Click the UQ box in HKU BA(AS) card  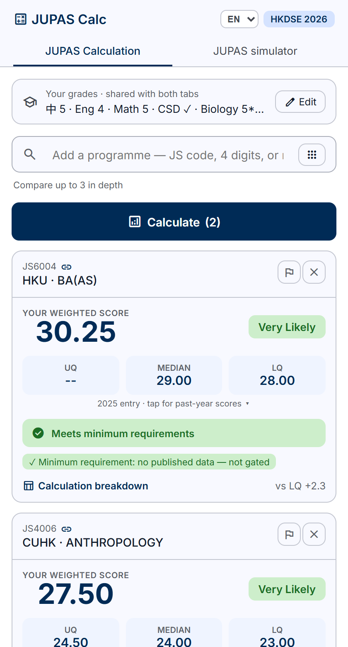[71, 375]
